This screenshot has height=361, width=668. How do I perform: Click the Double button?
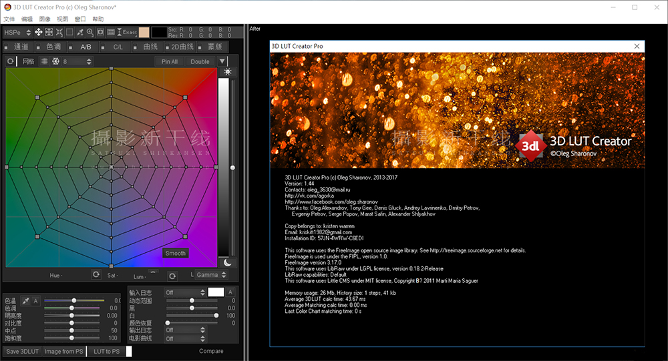point(200,61)
